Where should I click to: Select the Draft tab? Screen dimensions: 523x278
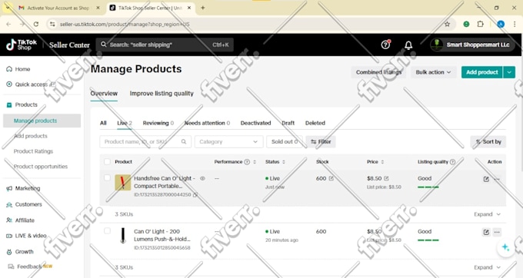(x=288, y=123)
